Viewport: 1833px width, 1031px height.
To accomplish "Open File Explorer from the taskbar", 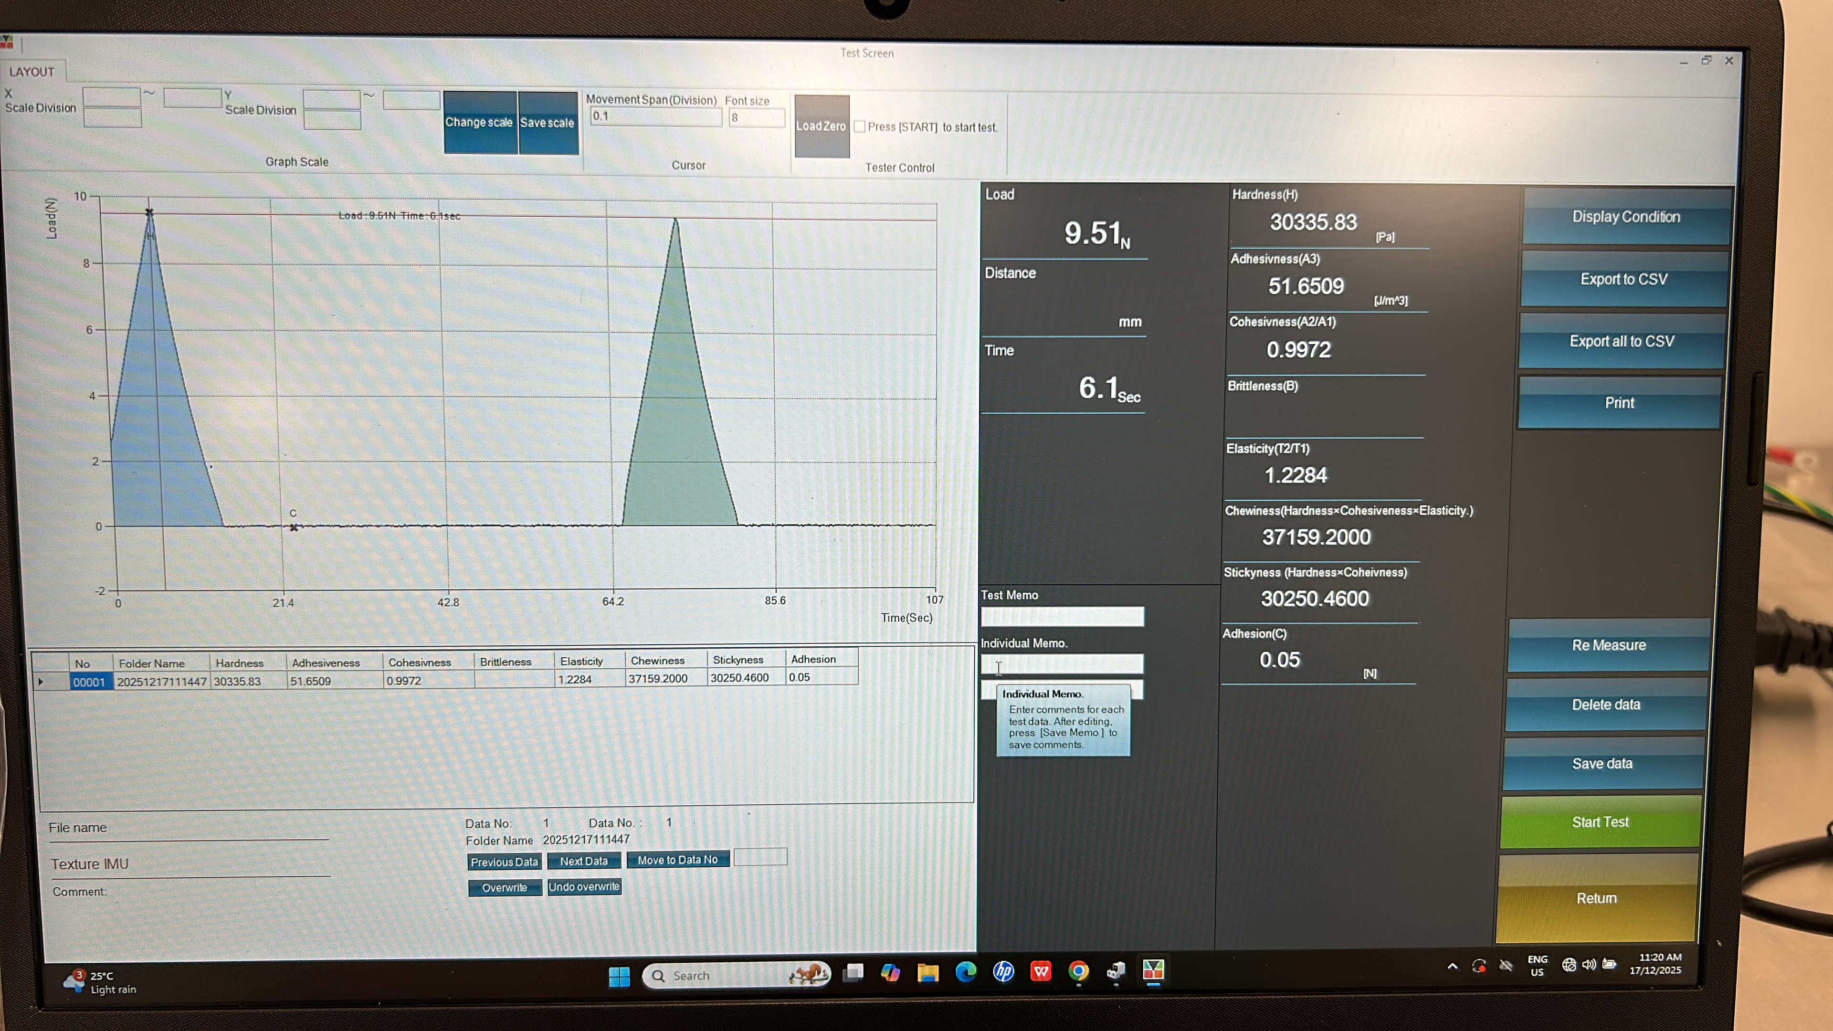I will 928,973.
